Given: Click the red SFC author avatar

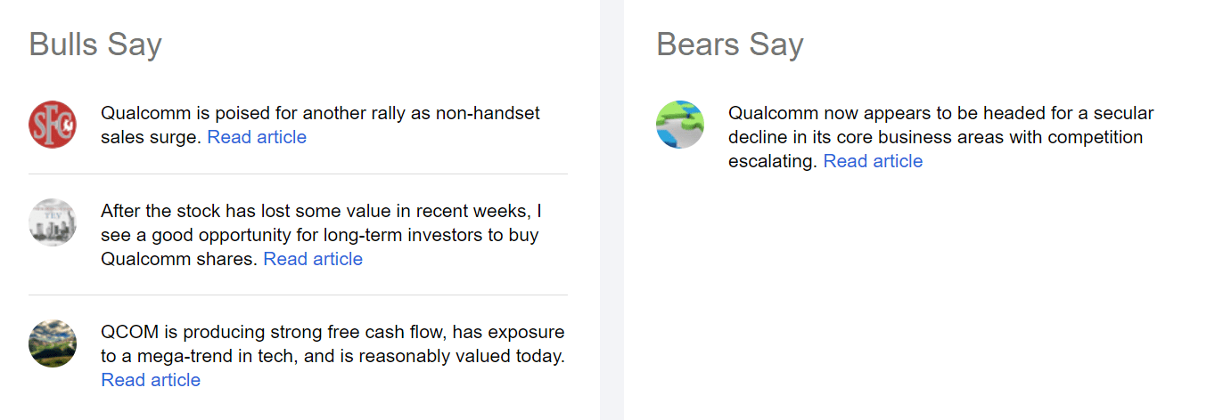Looking at the screenshot, I should coord(53,125).
